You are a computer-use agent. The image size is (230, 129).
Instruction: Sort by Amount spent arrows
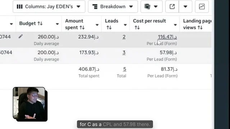click(82, 28)
